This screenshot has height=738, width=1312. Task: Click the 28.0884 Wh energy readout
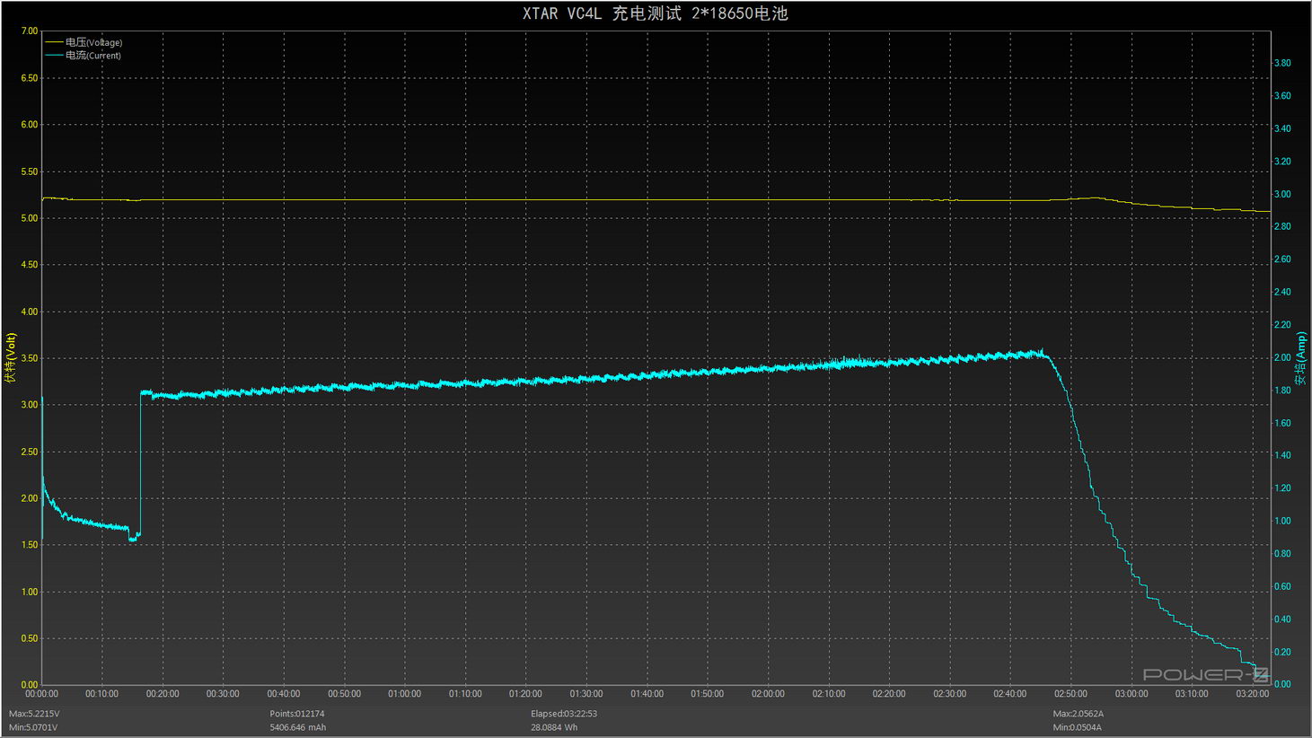pos(554,727)
